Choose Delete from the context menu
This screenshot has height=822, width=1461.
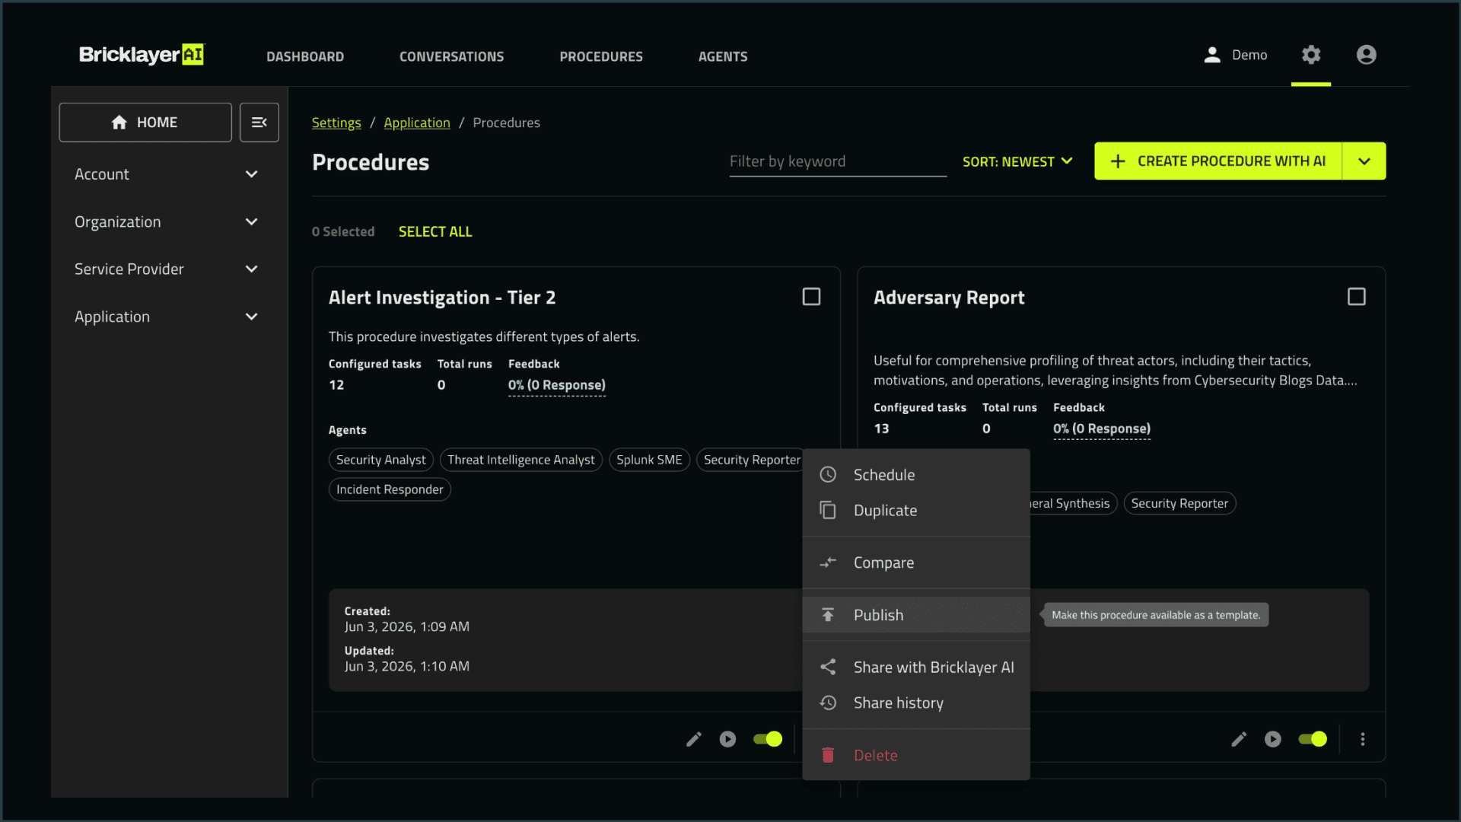coord(916,755)
